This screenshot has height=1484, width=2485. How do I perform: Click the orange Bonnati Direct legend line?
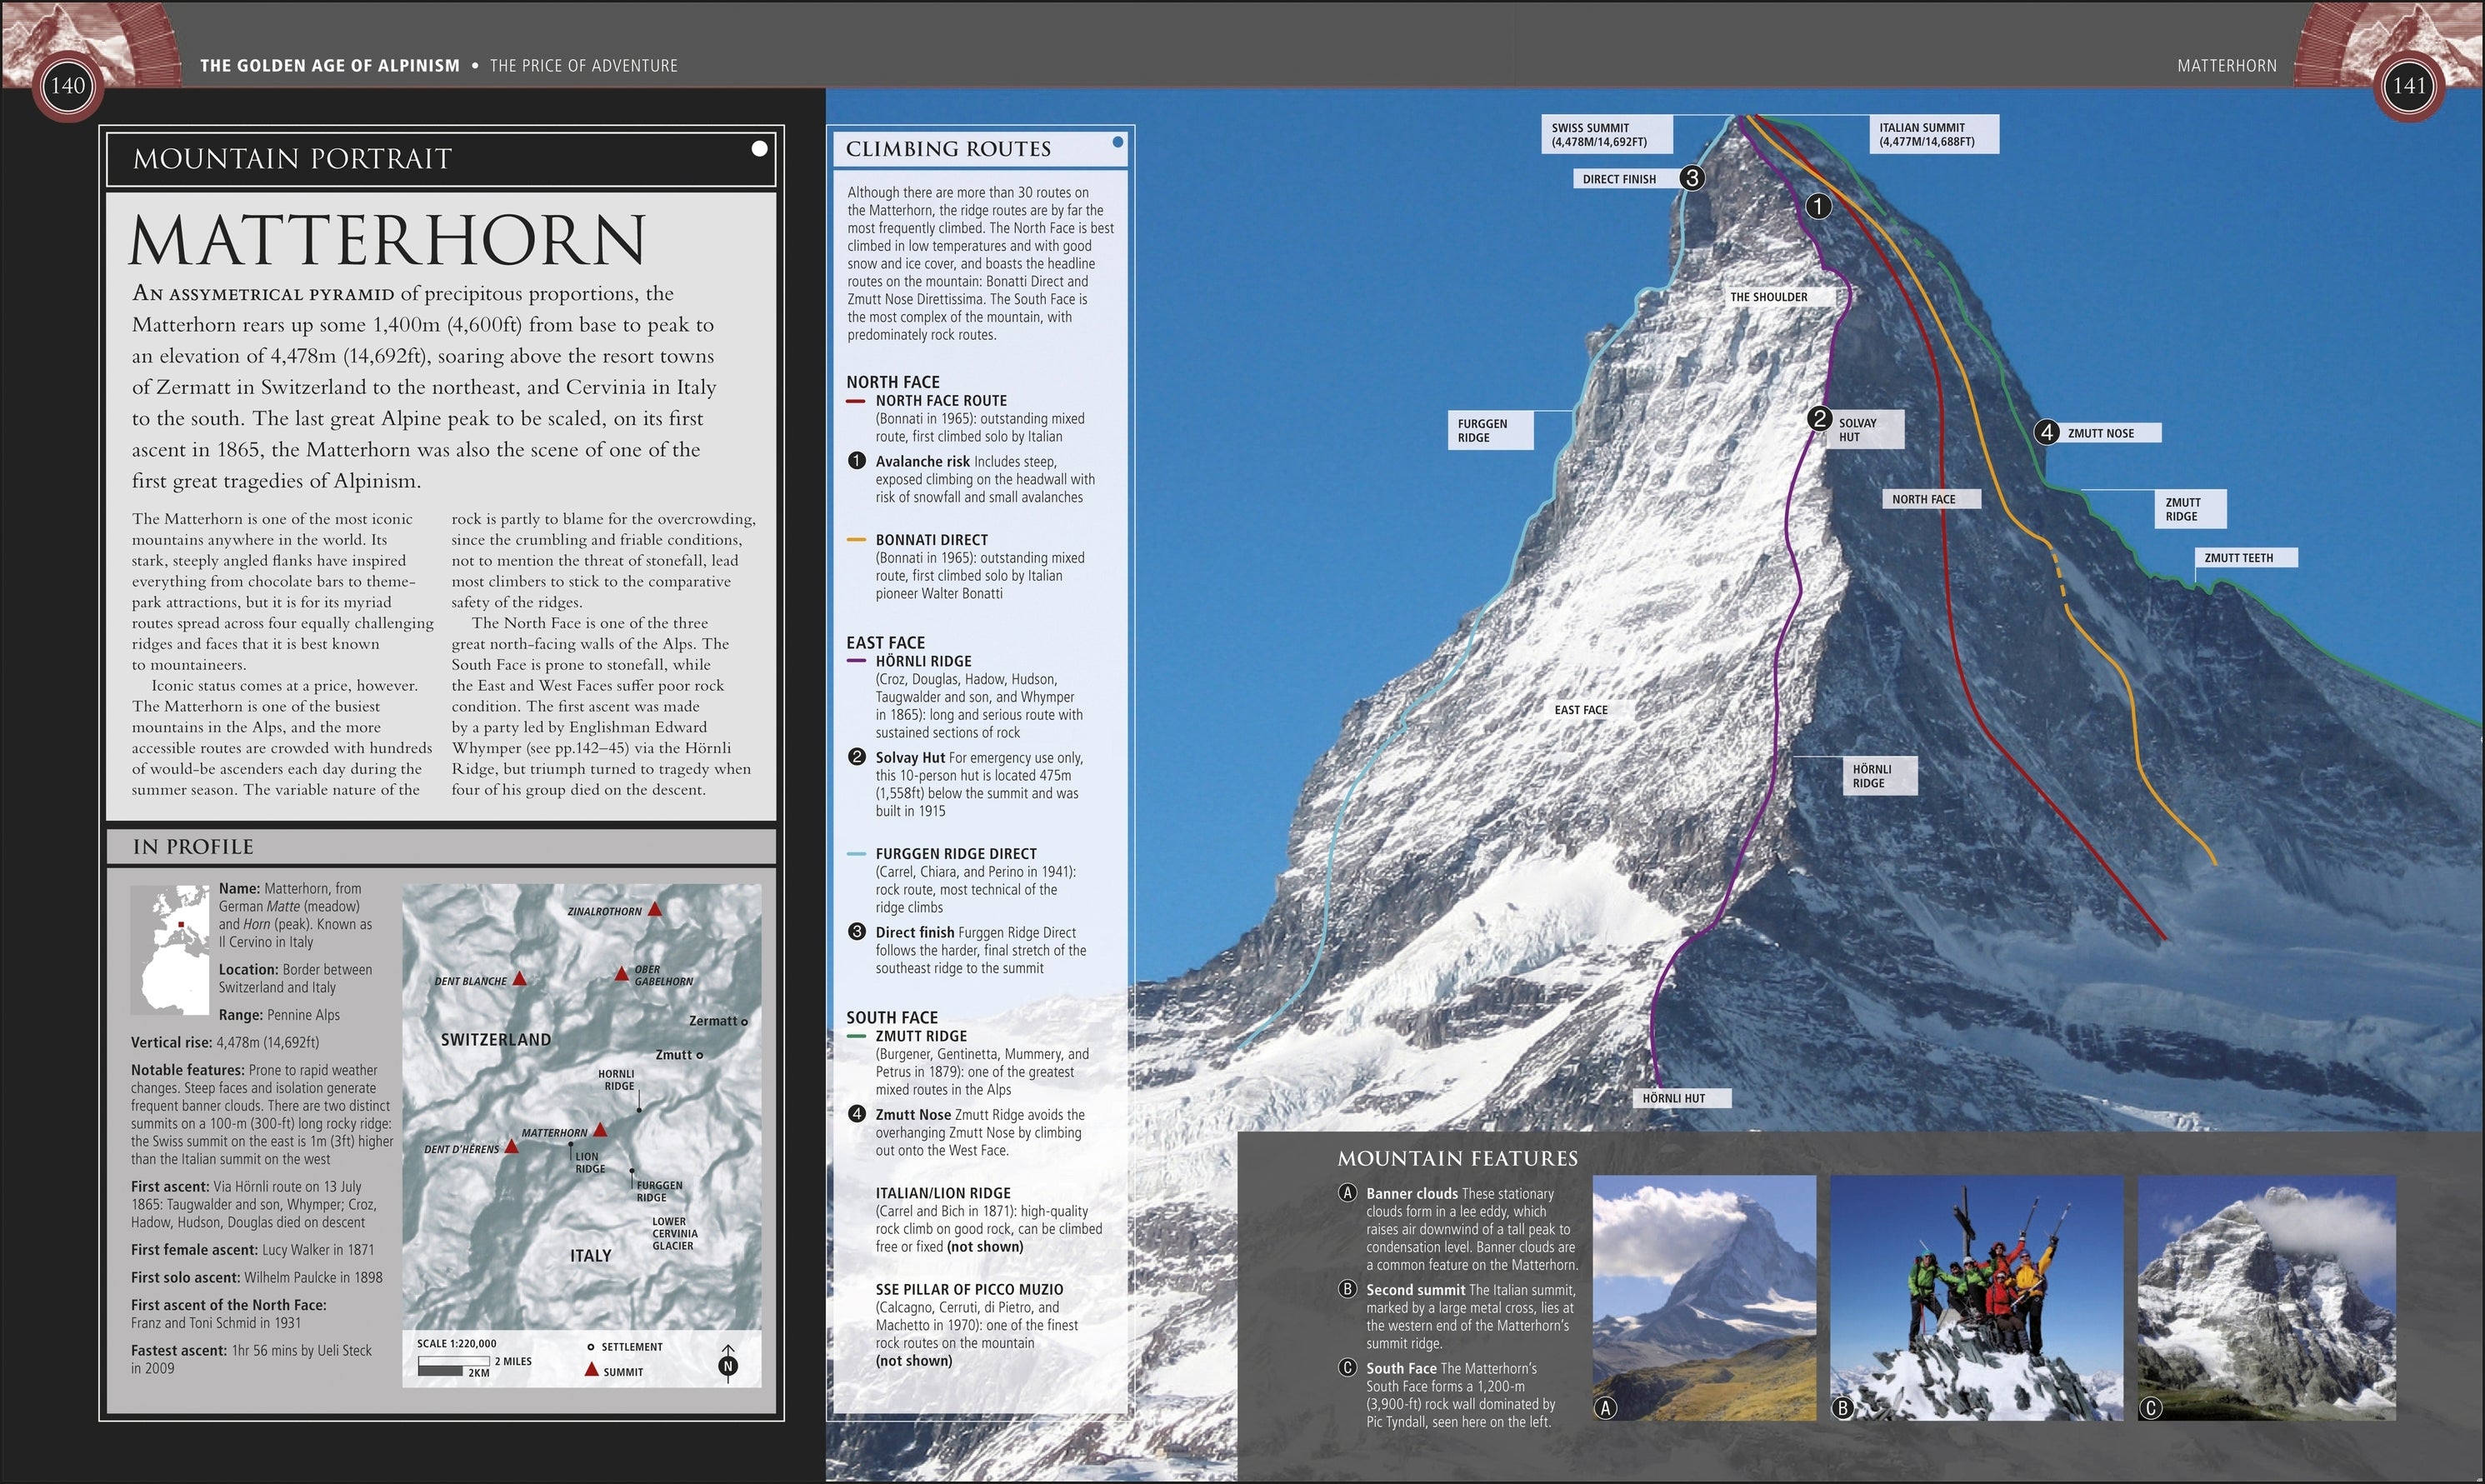tap(856, 540)
